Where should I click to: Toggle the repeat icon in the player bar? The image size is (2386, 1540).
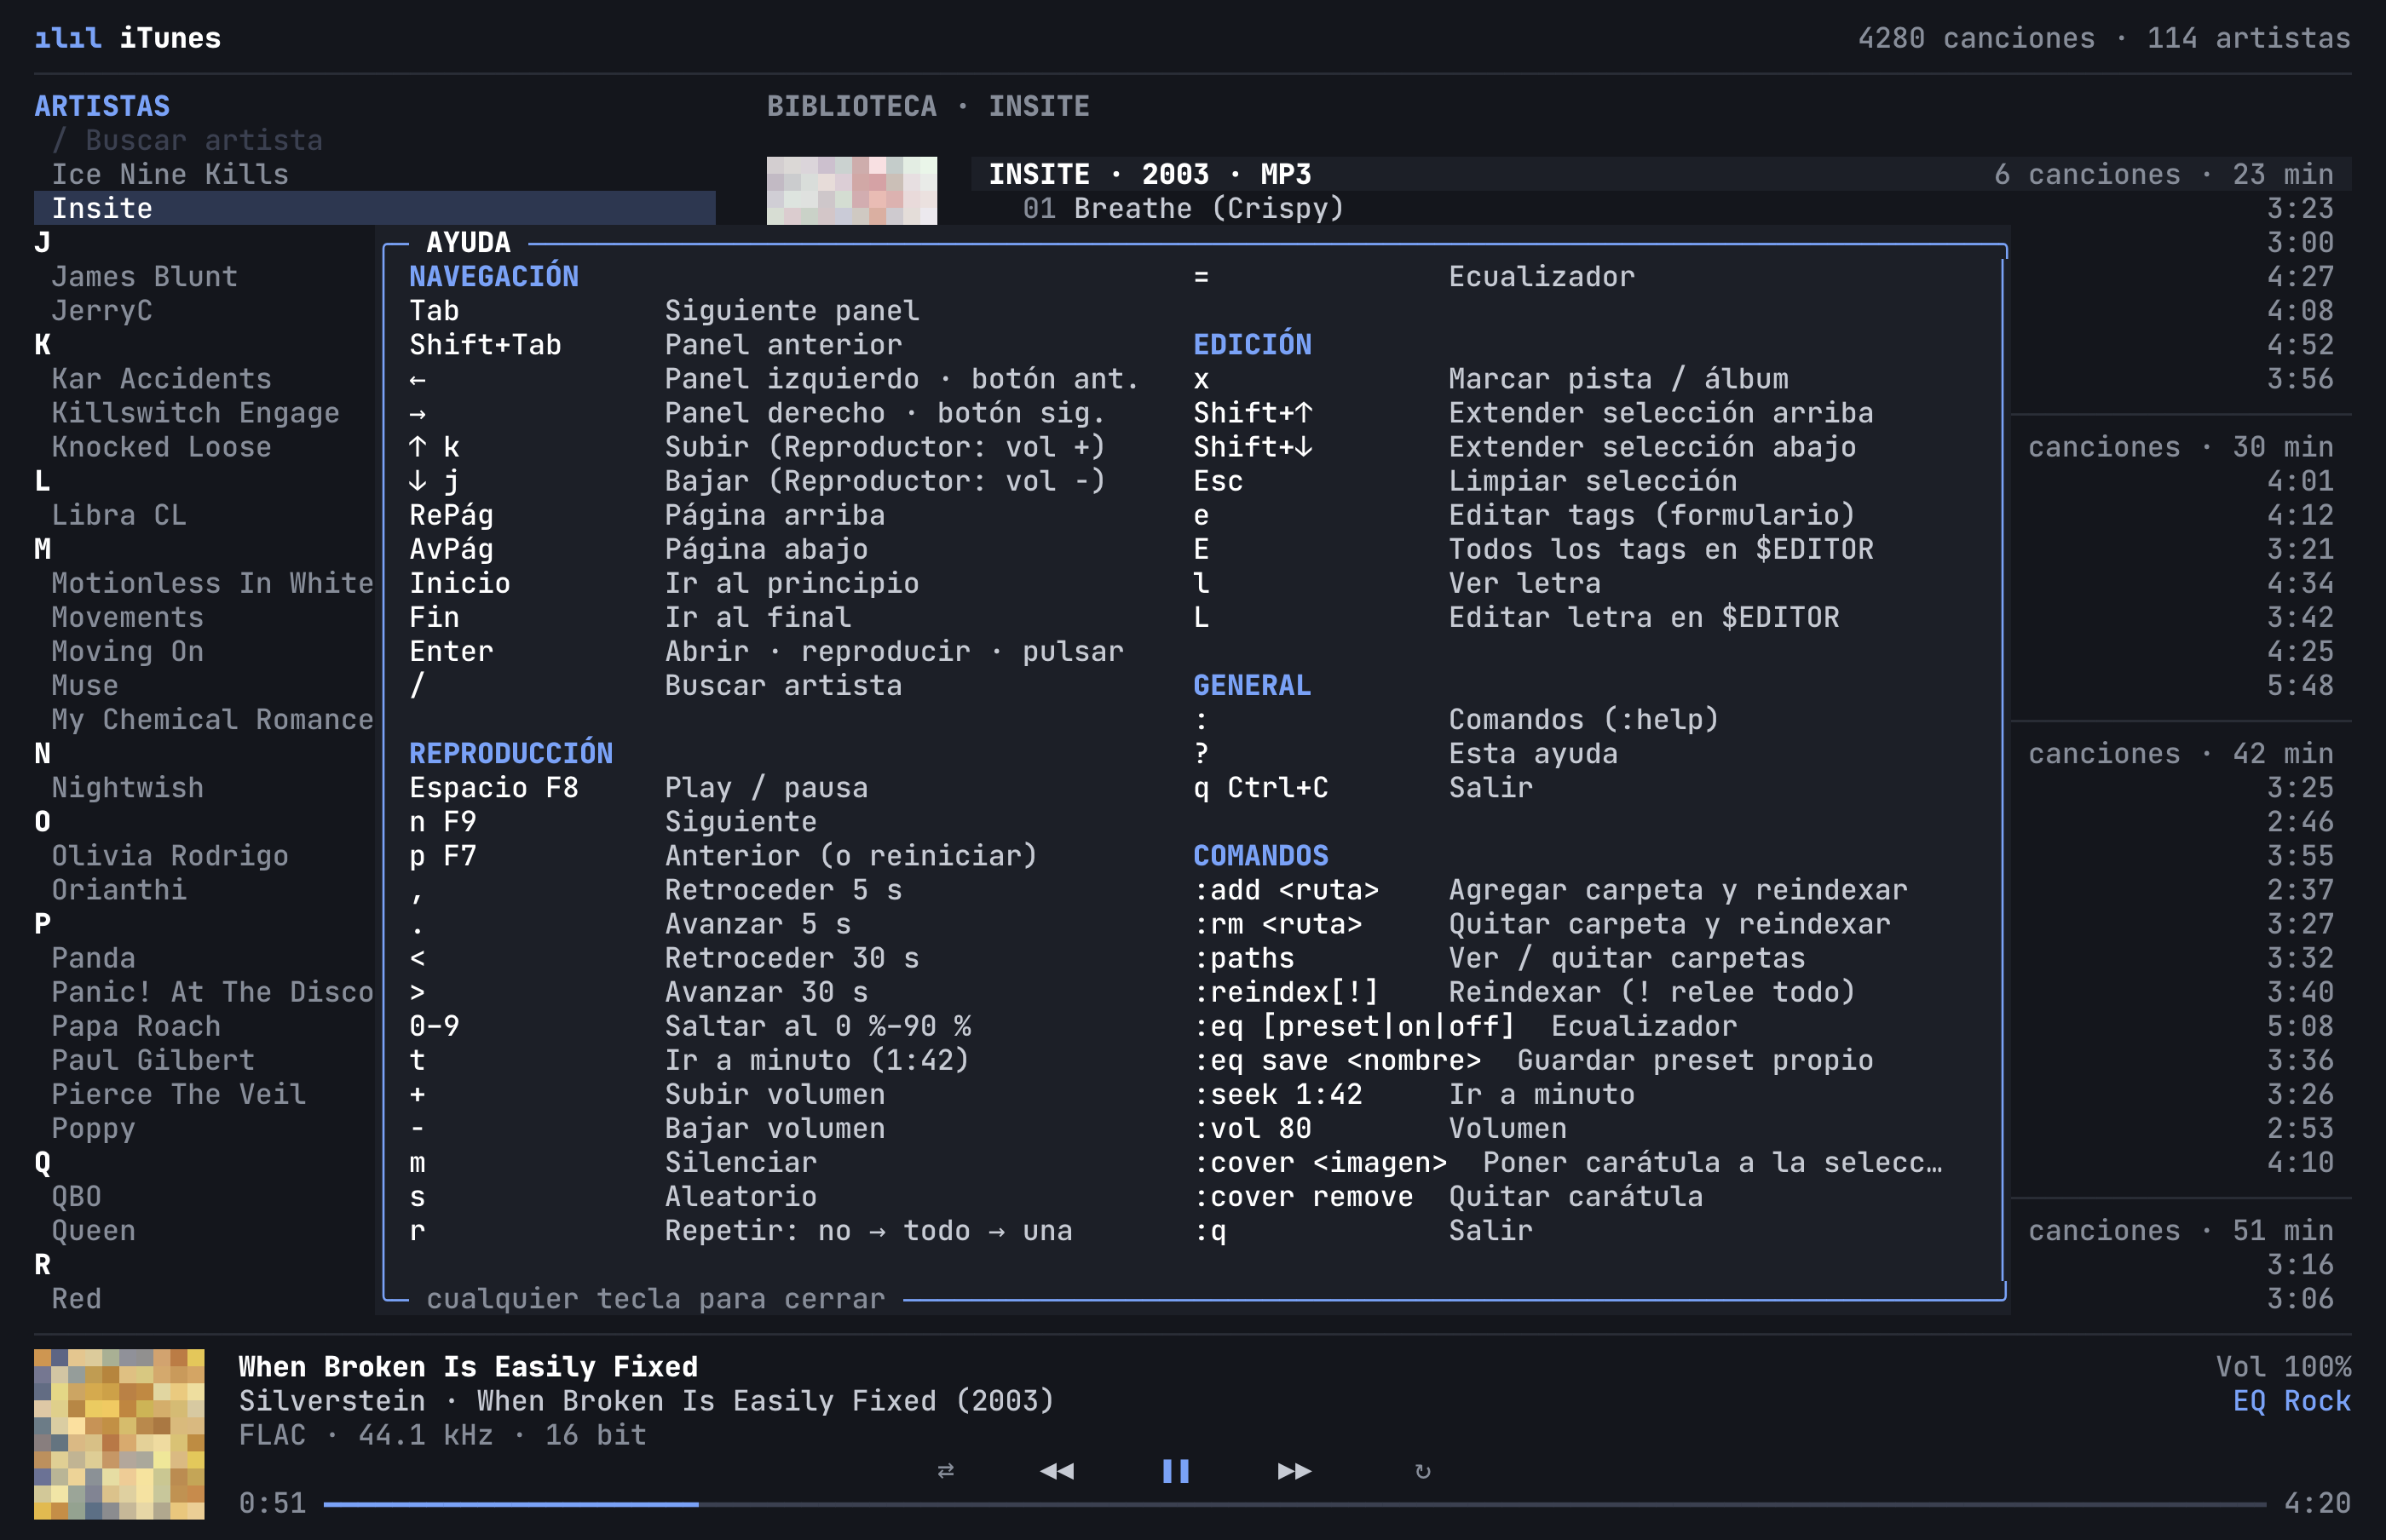tap(1422, 1471)
